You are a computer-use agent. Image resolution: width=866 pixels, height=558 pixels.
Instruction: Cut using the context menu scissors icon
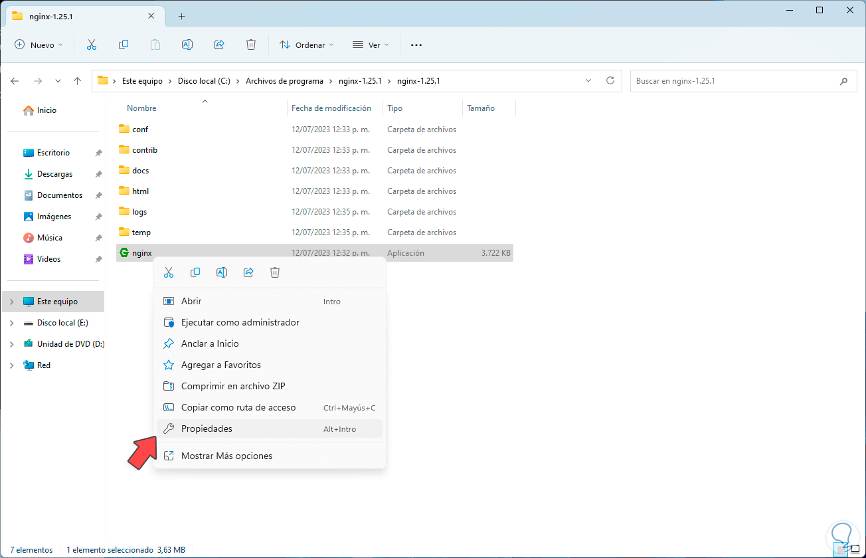click(x=169, y=272)
